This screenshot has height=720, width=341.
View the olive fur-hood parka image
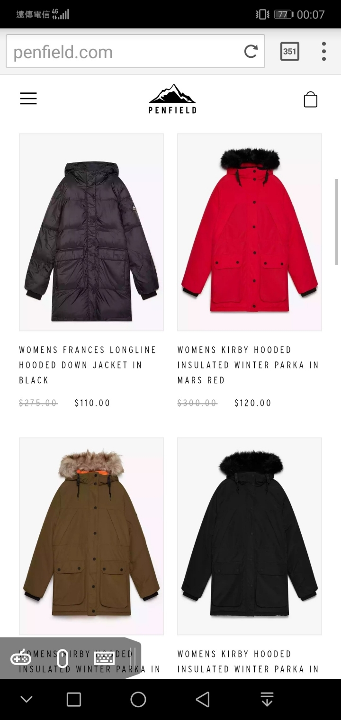[x=91, y=536]
